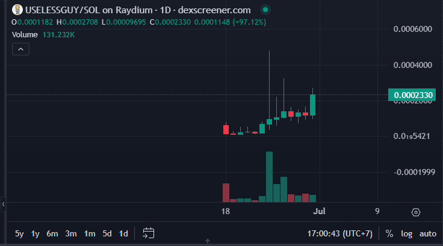Expand the left side toolbar handle
443x246 pixels.
point(3,205)
